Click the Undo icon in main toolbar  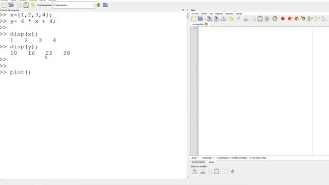pyautogui.click(x=33, y=5)
